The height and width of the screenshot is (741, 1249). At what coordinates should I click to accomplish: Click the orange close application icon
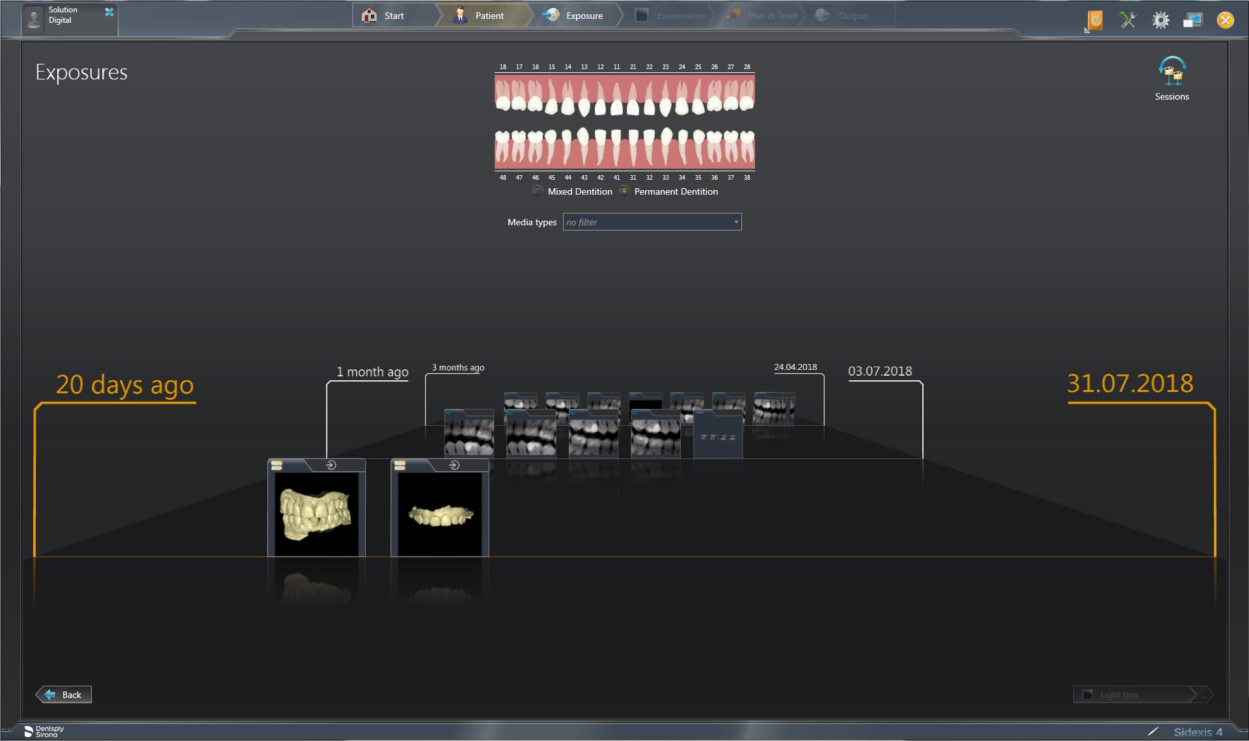point(1225,20)
